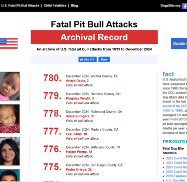Click the record number 778.

pos(52,113)
